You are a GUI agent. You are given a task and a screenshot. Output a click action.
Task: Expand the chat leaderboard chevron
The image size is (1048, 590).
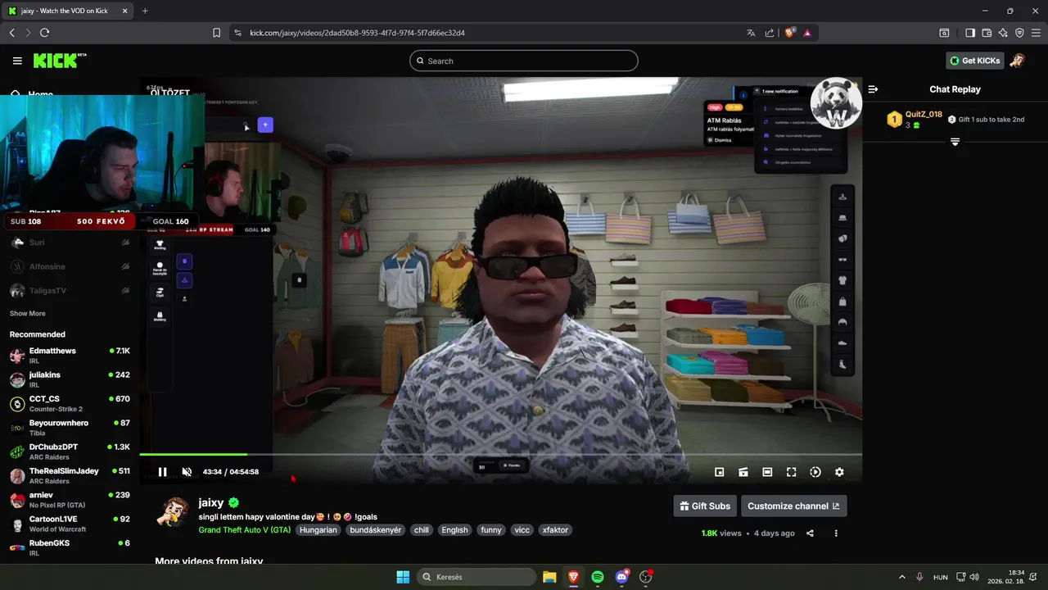955,142
